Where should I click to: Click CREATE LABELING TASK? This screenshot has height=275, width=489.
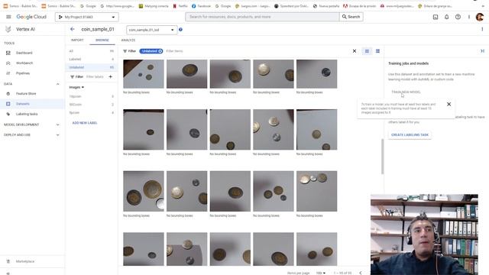pyautogui.click(x=410, y=135)
